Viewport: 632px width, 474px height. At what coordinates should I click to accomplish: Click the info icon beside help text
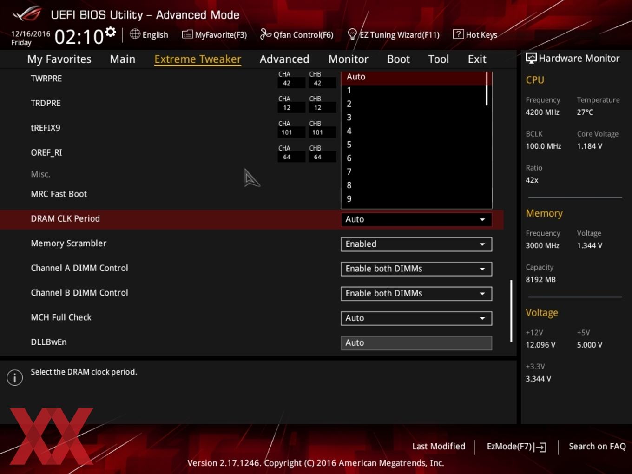point(15,378)
